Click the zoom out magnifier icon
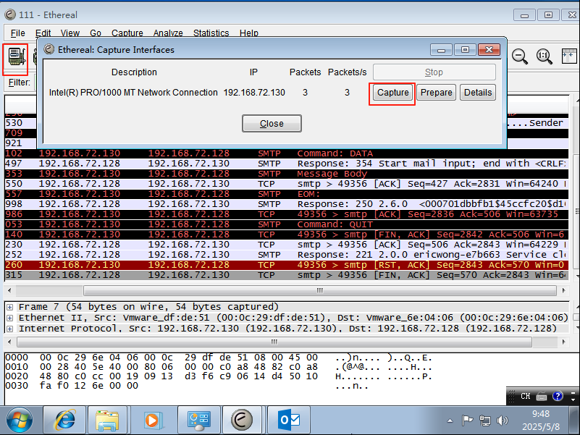 pyautogui.click(x=520, y=56)
